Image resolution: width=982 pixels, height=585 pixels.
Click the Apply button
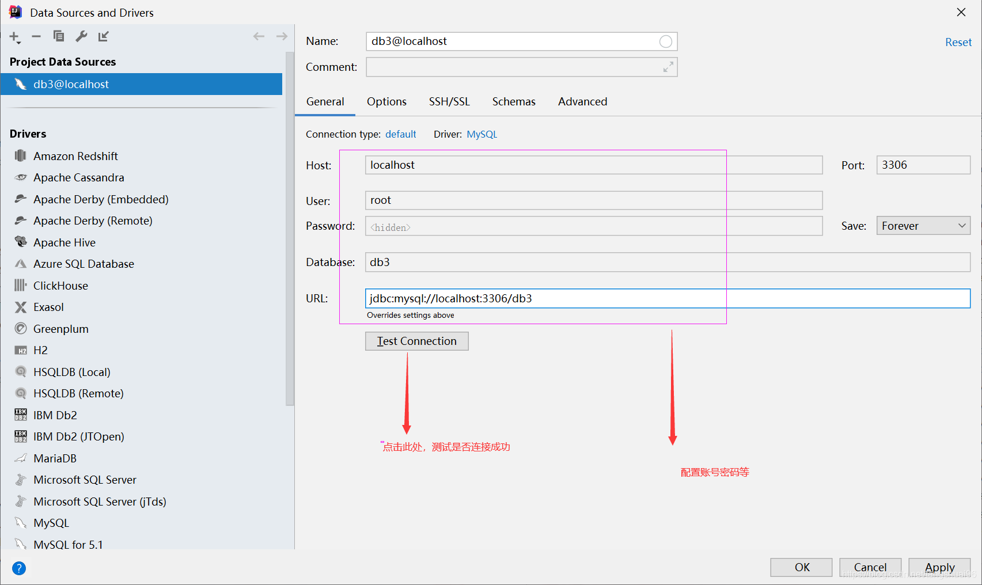(x=939, y=567)
